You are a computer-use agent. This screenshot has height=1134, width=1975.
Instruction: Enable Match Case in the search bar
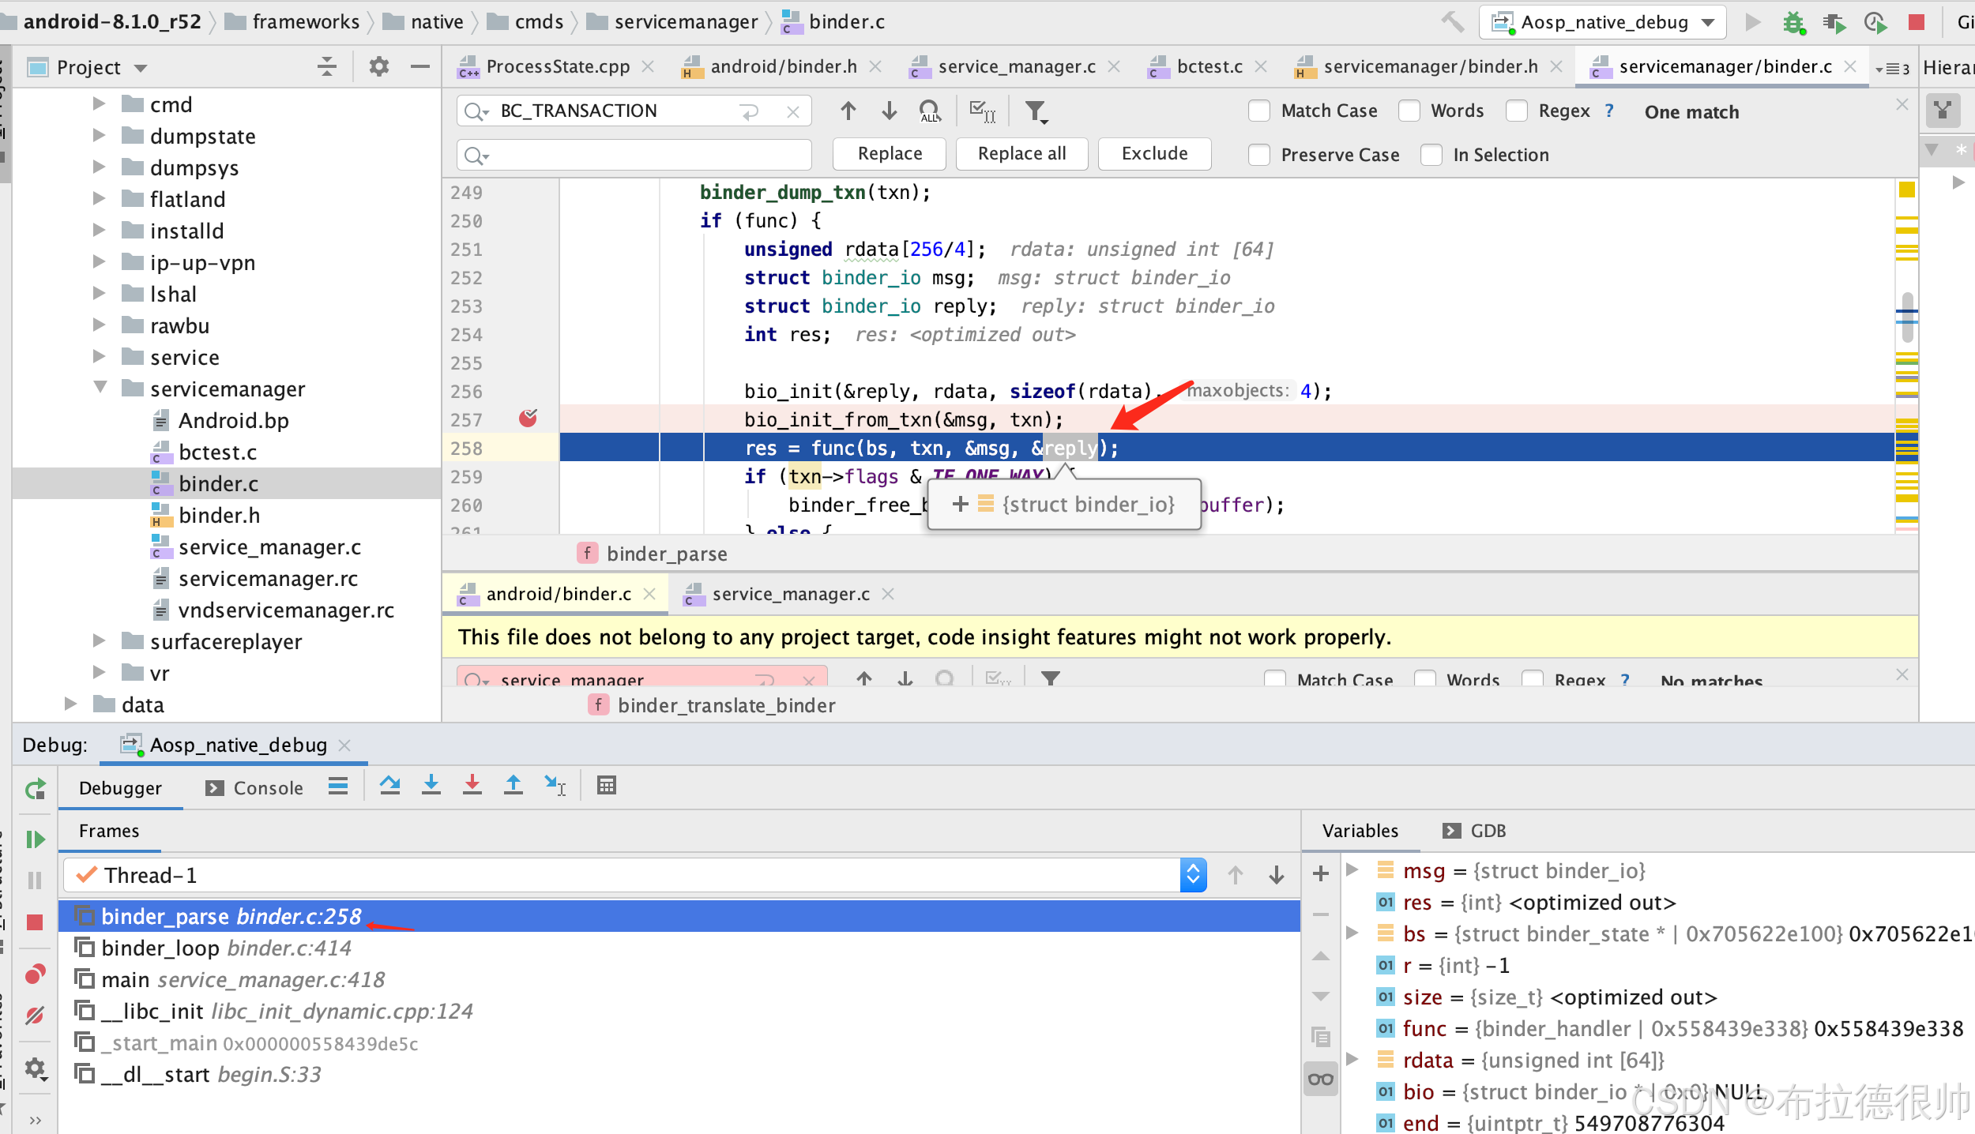pyautogui.click(x=1258, y=111)
